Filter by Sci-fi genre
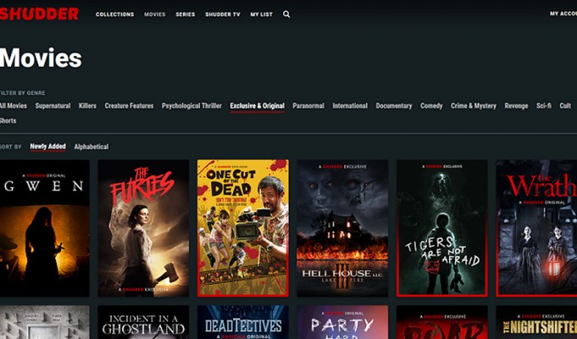 click(x=544, y=106)
